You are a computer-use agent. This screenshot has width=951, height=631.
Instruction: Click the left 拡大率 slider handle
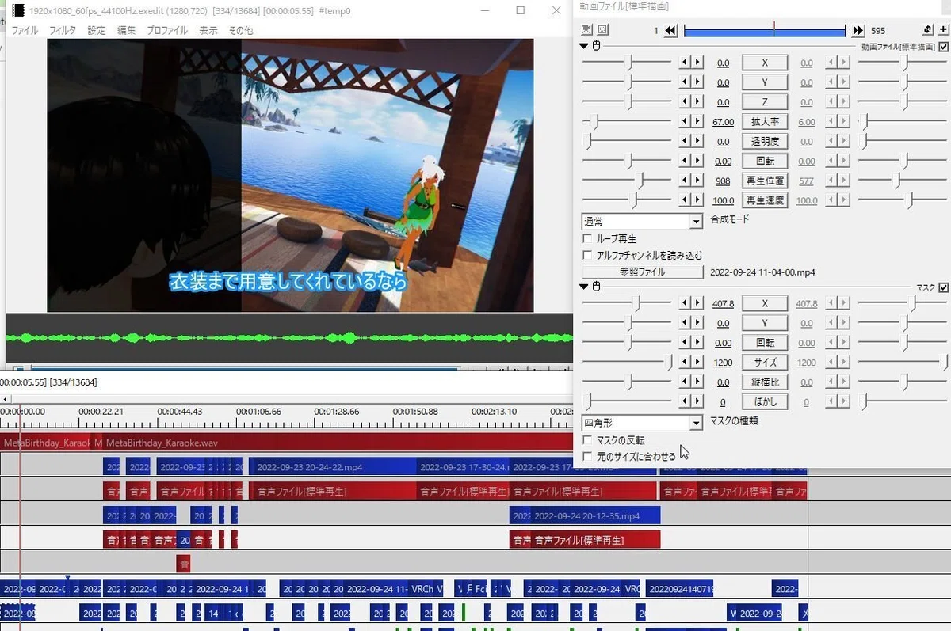click(596, 122)
